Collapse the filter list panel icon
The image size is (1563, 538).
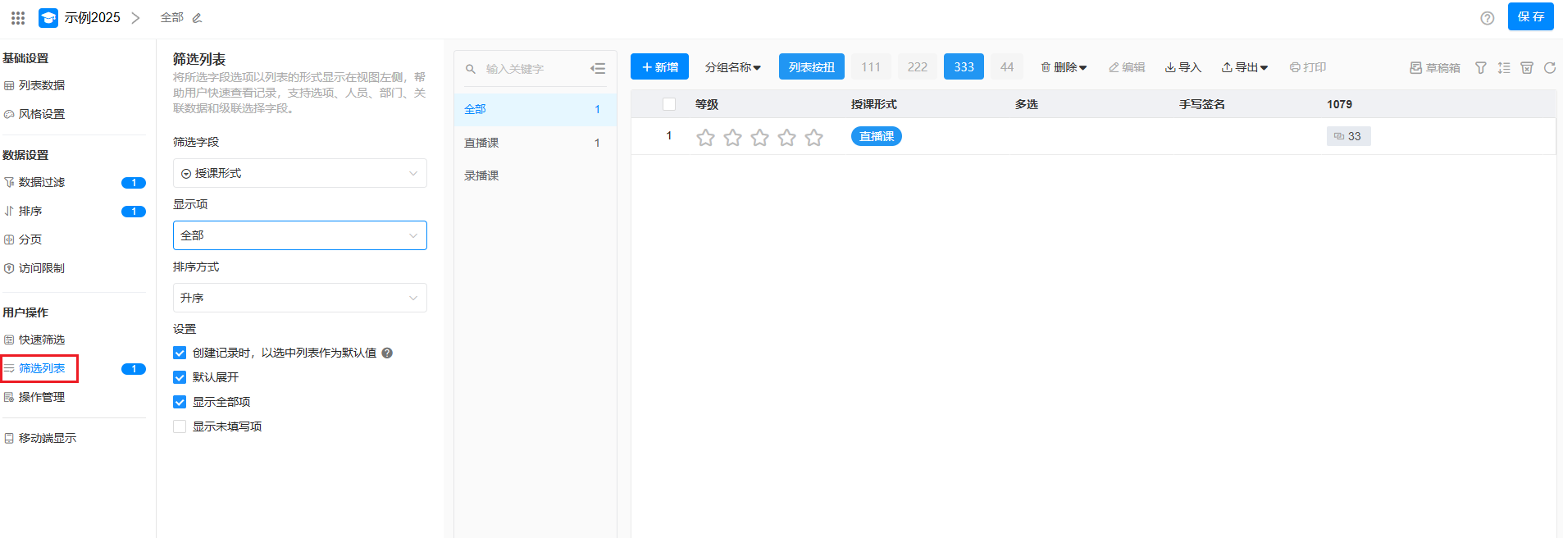pos(598,69)
